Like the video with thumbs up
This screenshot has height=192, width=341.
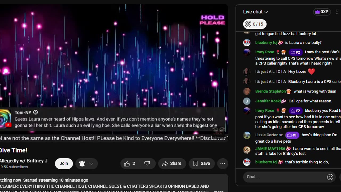[x=129, y=164]
